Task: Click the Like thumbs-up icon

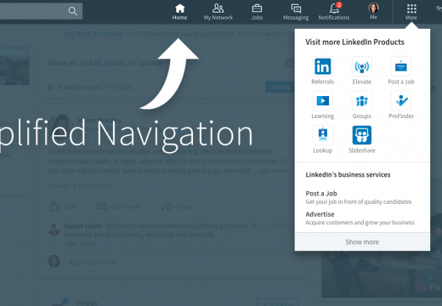Action: [x=54, y=207]
